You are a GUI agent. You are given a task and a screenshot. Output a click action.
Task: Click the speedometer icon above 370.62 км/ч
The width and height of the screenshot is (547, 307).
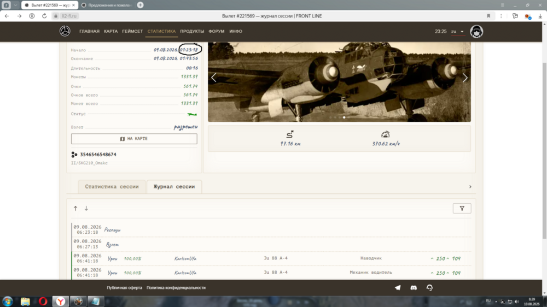(x=386, y=134)
